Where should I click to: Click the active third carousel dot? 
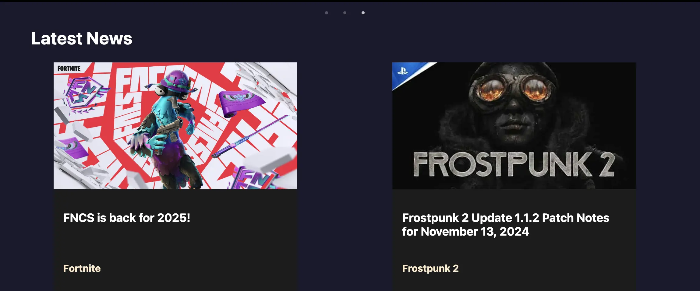pyautogui.click(x=363, y=13)
